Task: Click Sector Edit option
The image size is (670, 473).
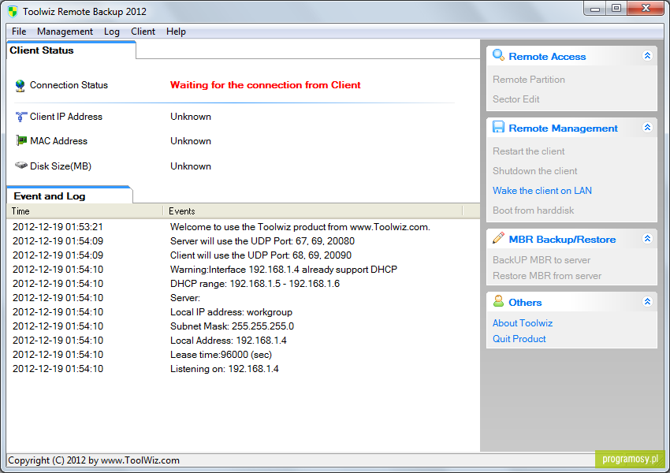Action: click(x=516, y=99)
